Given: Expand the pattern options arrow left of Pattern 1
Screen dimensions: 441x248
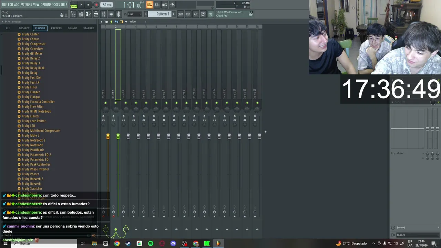Looking at the screenshot, I should (146, 14).
